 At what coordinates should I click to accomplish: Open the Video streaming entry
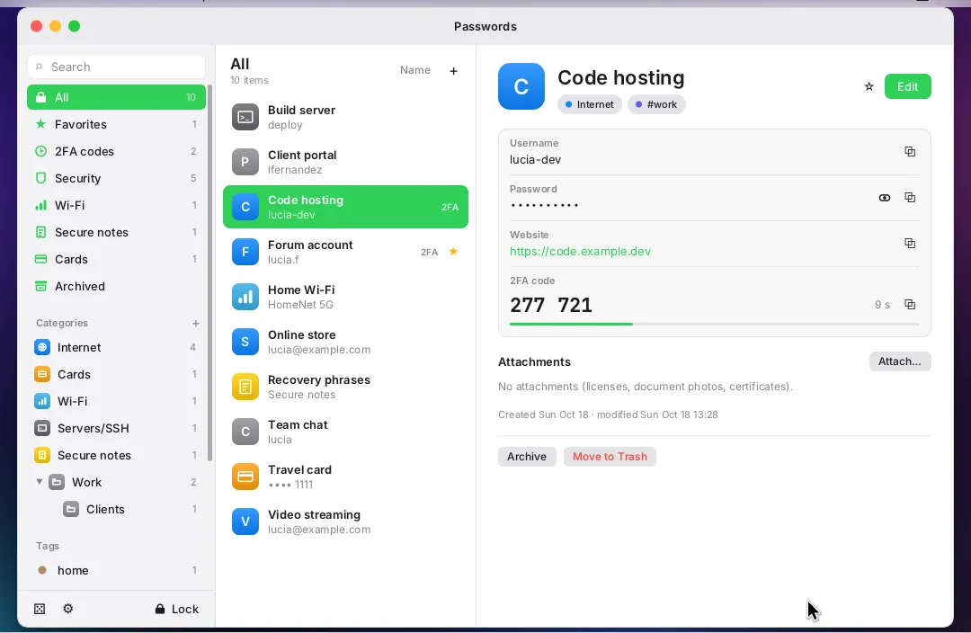[345, 522]
